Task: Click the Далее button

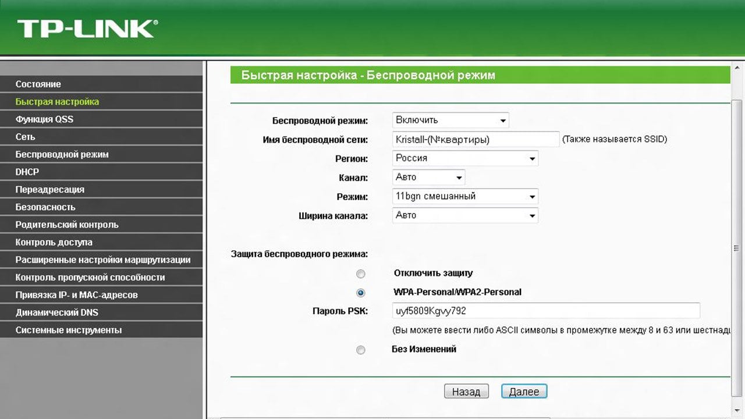Action: coord(524,392)
